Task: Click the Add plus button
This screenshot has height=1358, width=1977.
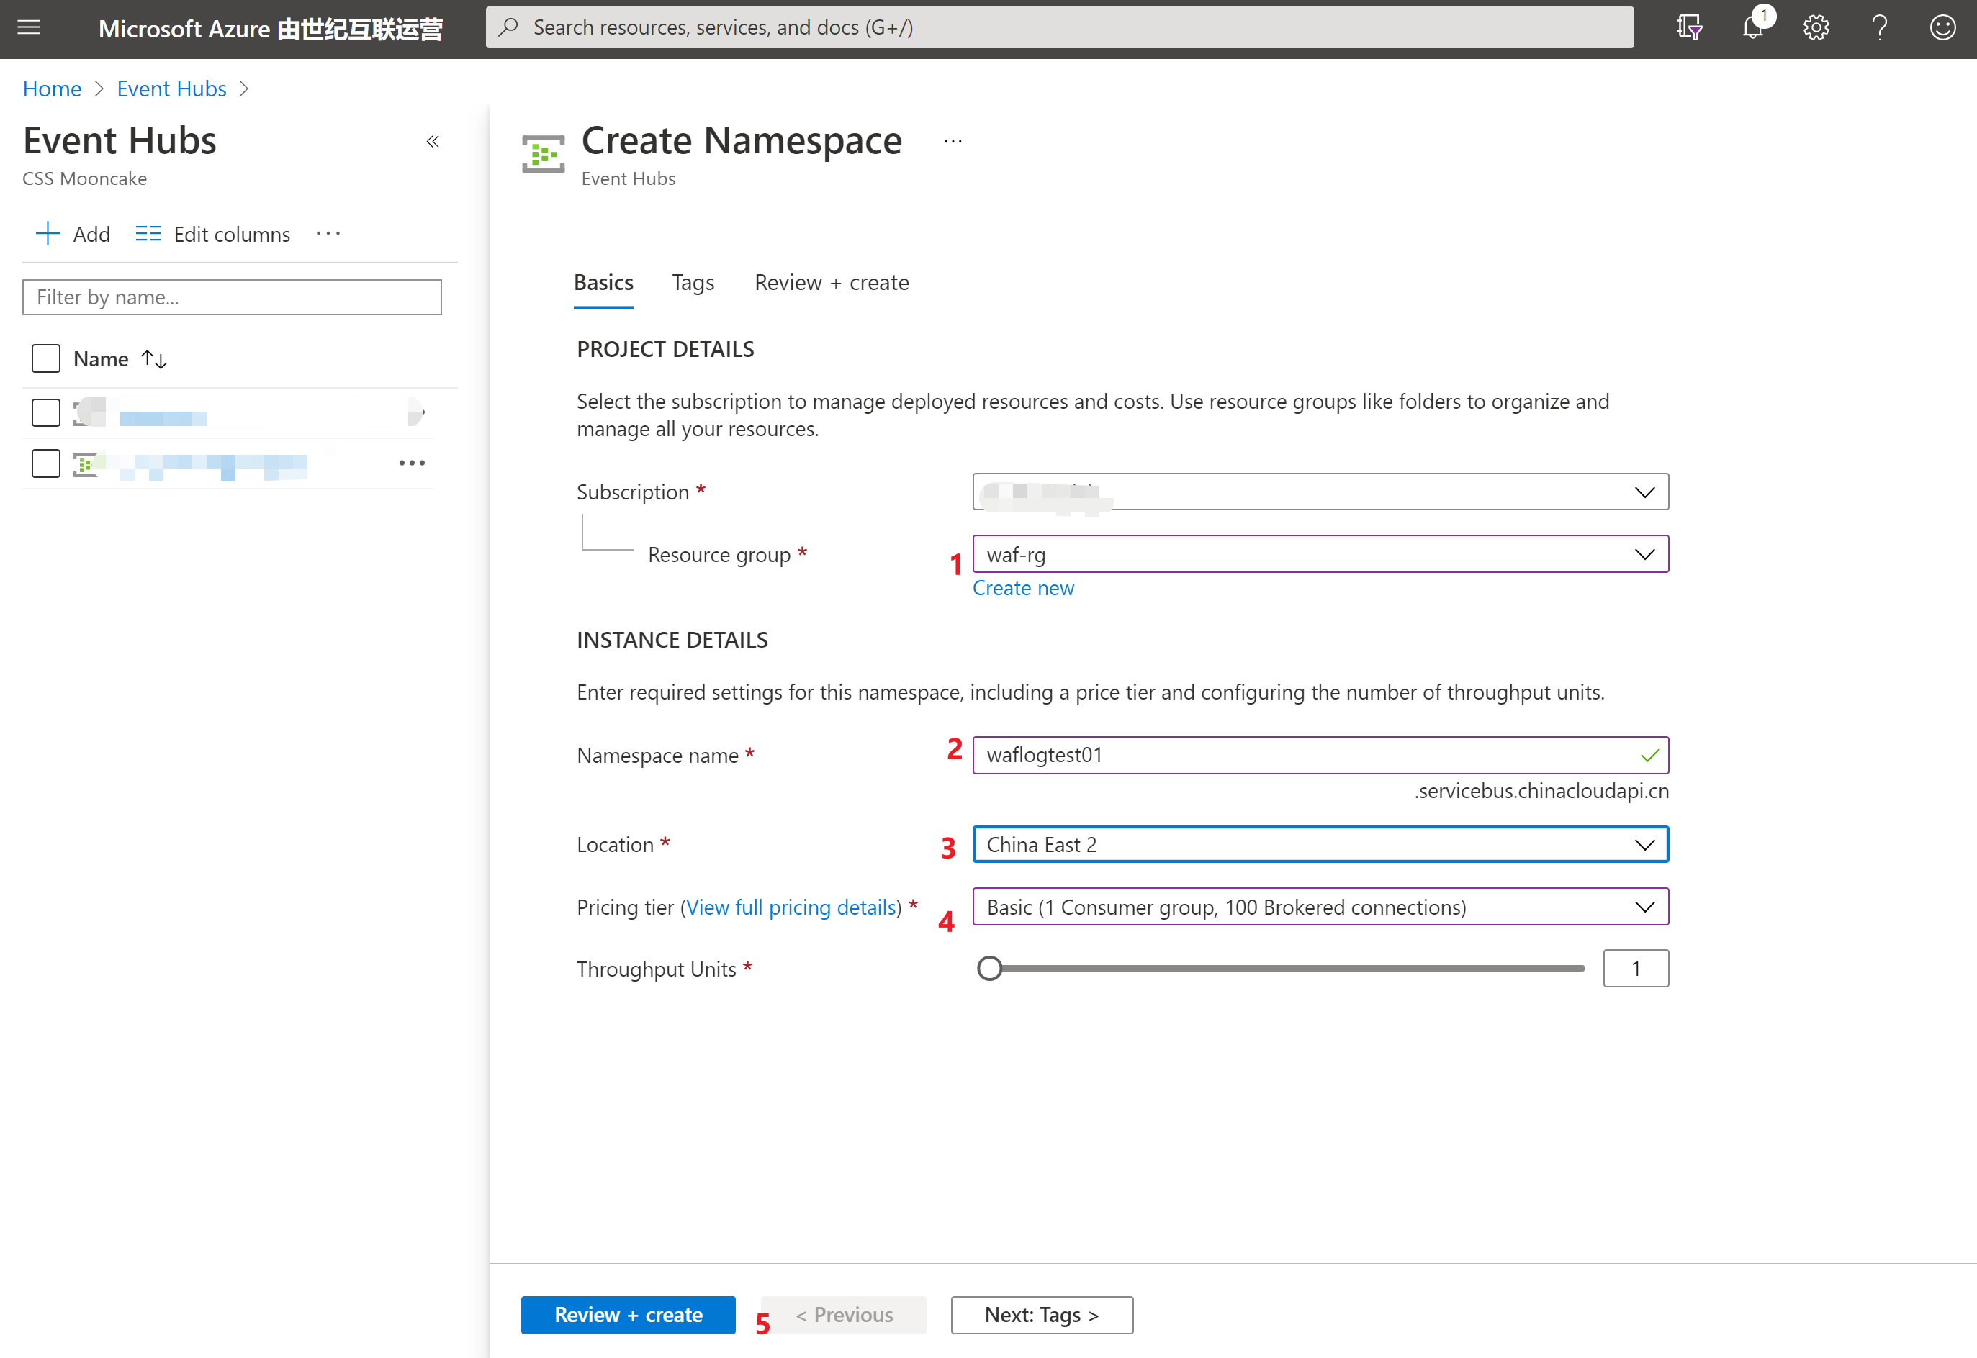Action: coord(73,234)
